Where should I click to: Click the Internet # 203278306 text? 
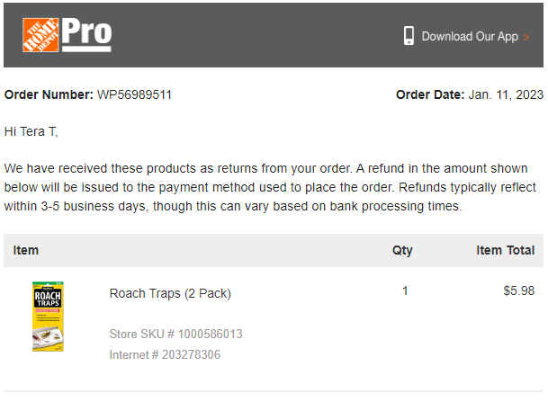[165, 354]
